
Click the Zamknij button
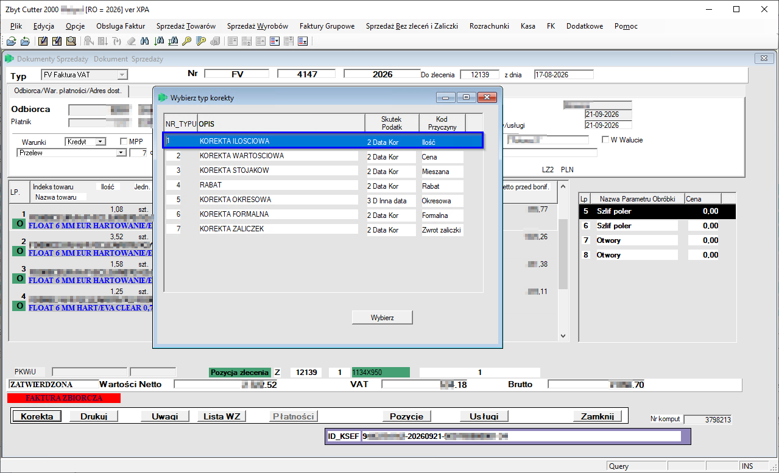[x=597, y=416]
